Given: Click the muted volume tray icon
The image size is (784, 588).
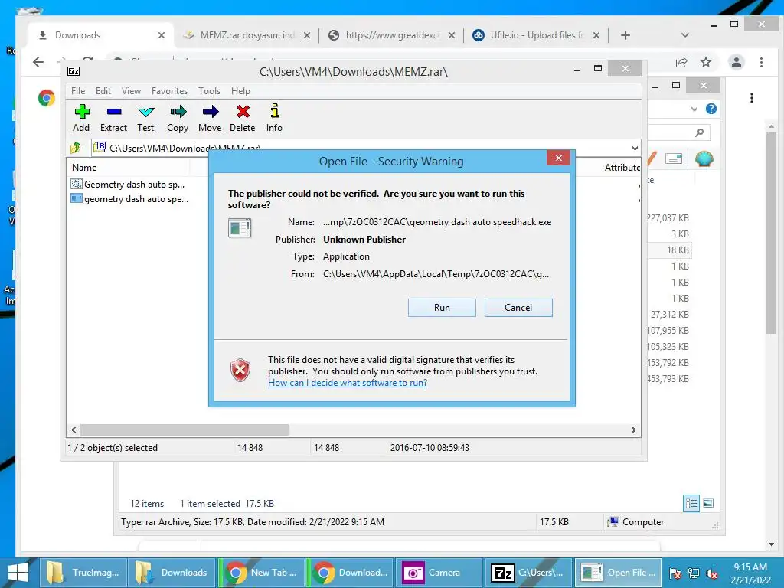Looking at the screenshot, I should tap(712, 573).
